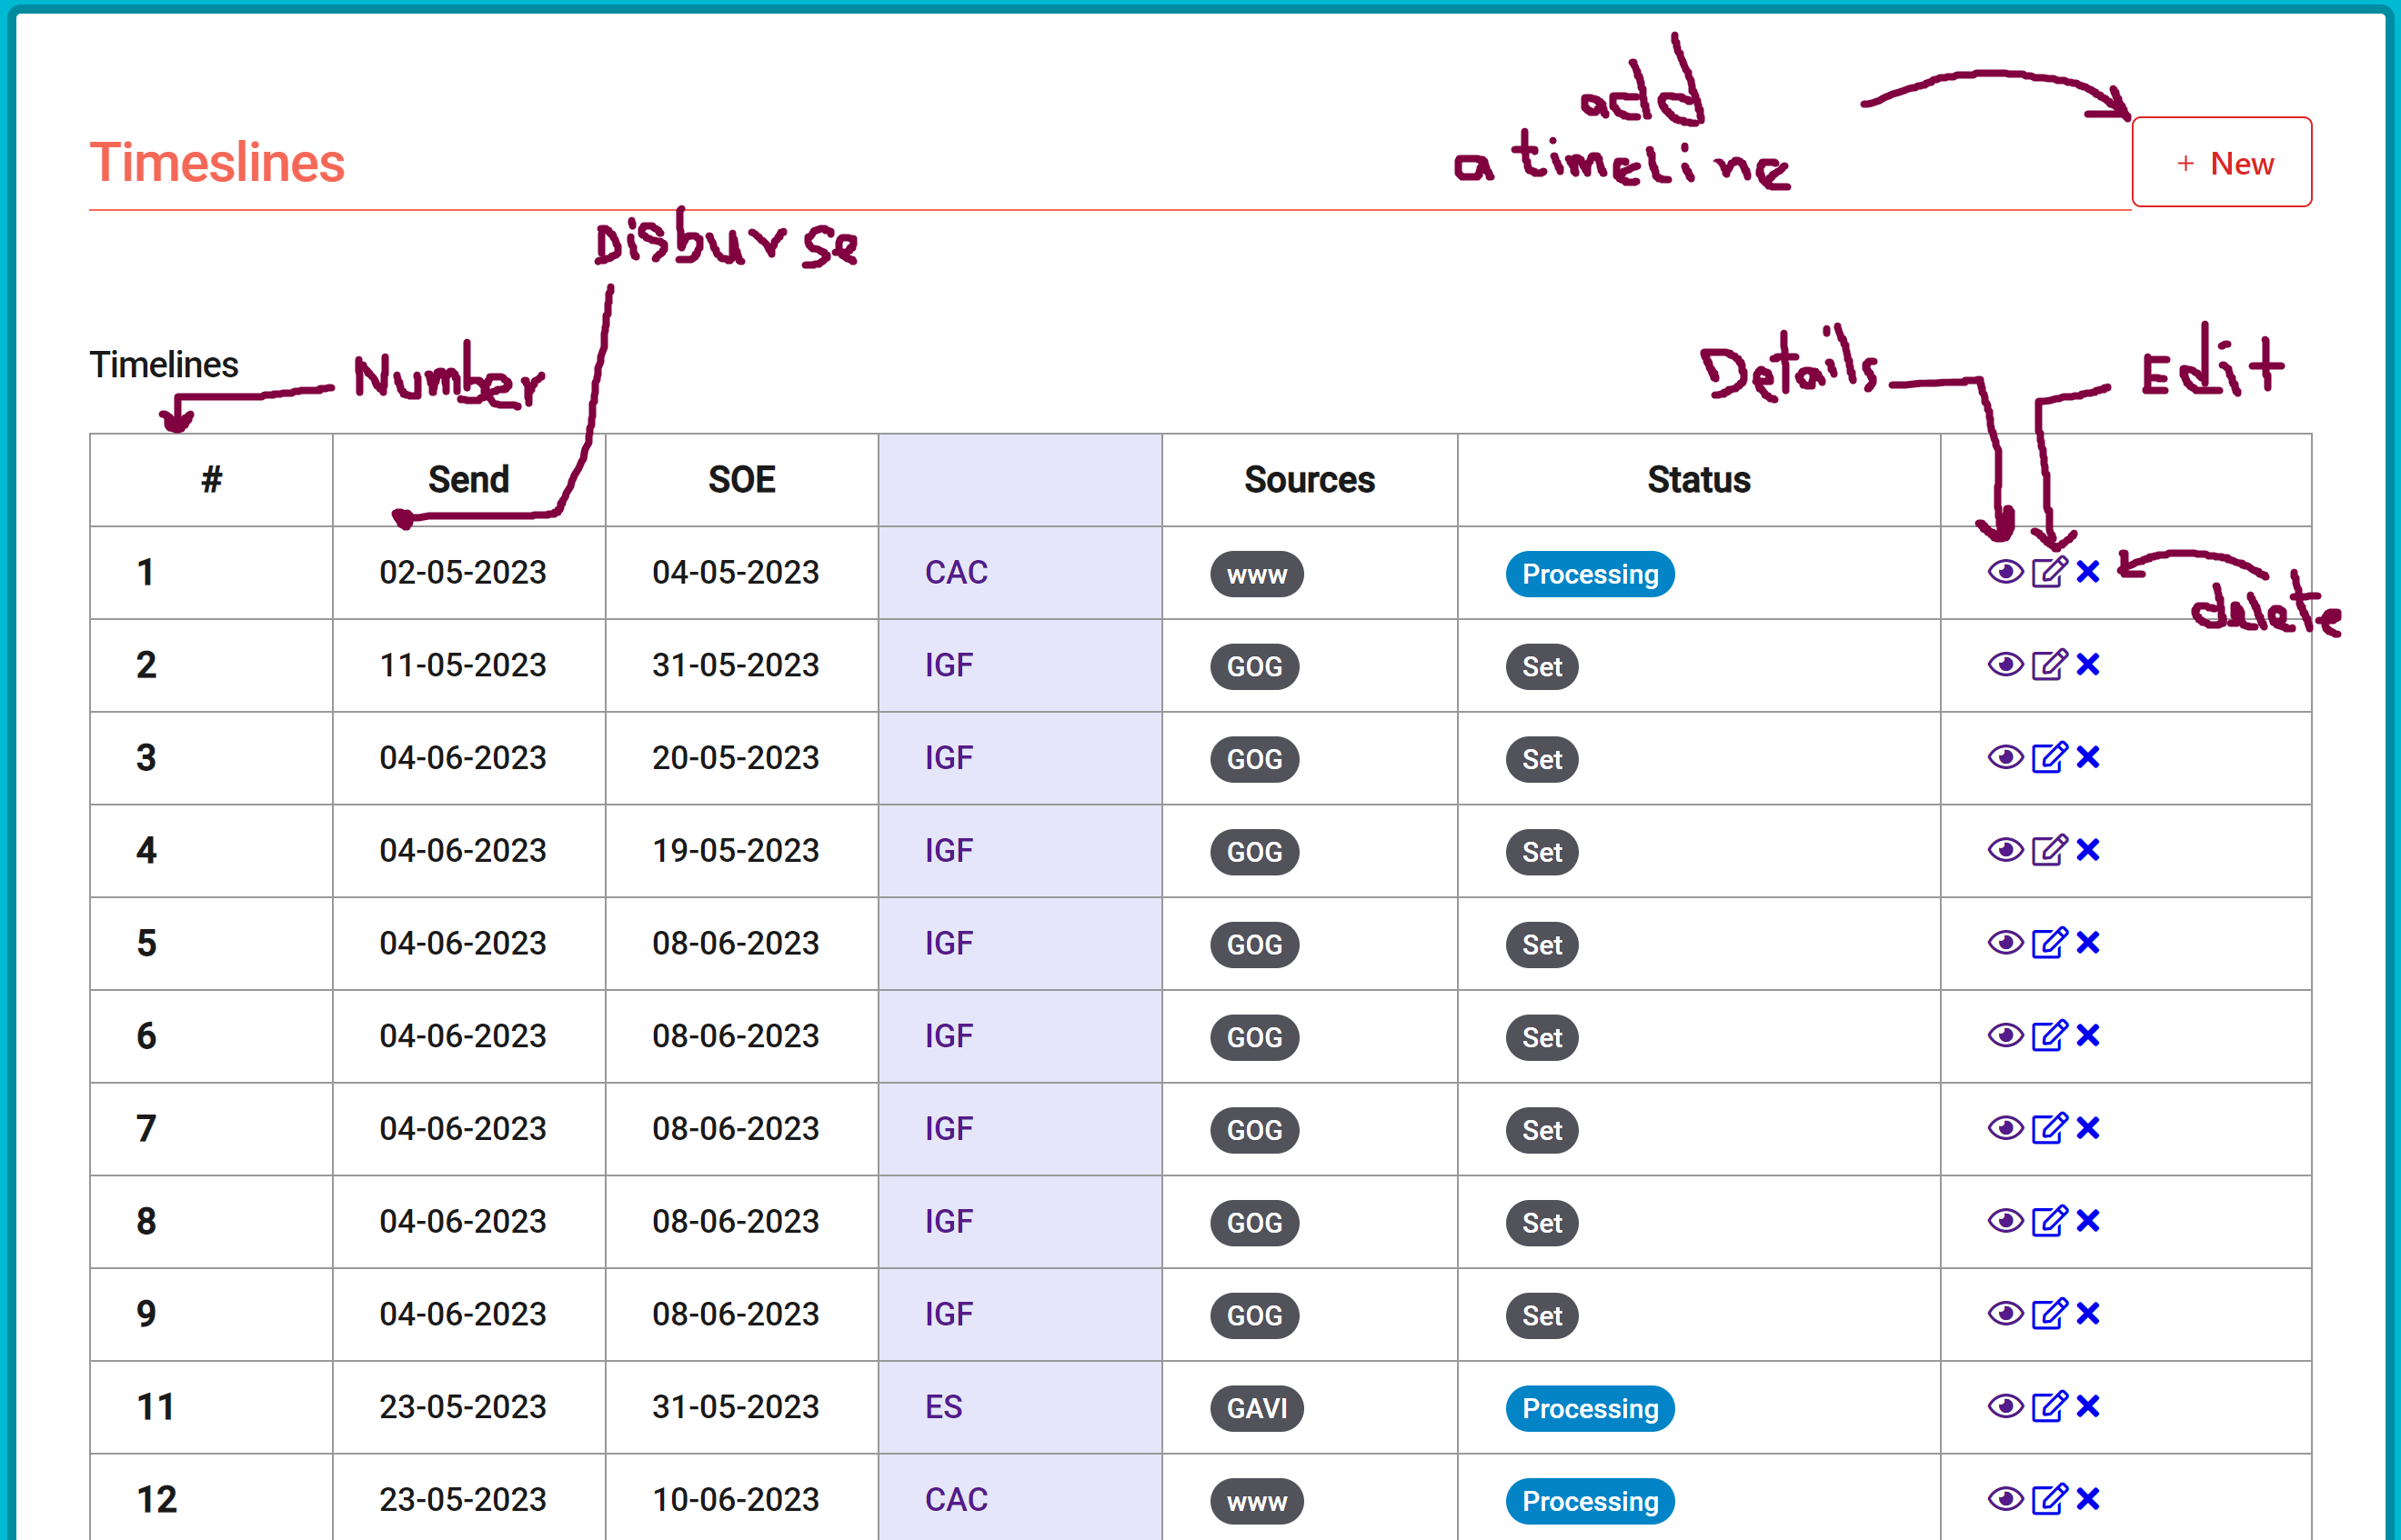Open the CAC link in row 1
The height and width of the screenshot is (1540, 2401).
(x=955, y=573)
